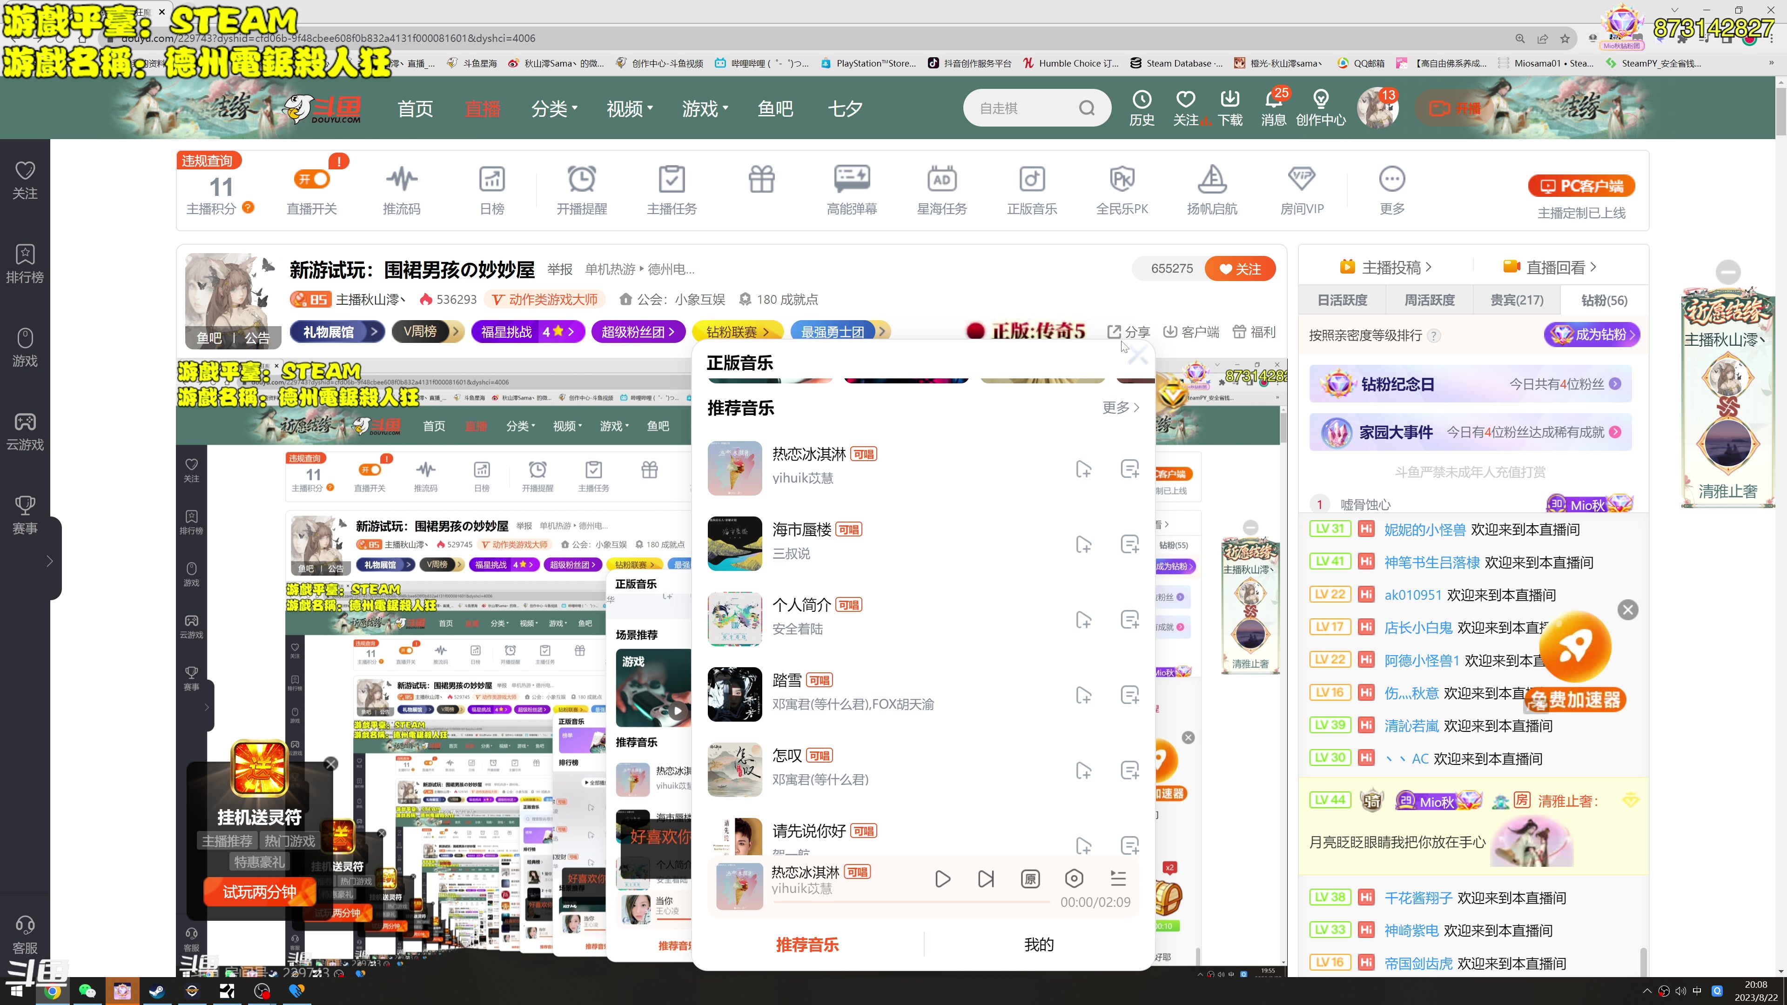Open 房间VIP settings
The image size is (1787, 1005).
tap(1302, 190)
